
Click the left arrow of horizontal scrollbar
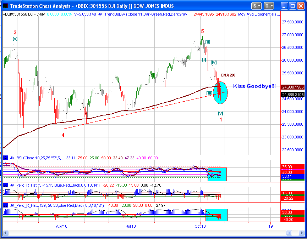point(5,233)
